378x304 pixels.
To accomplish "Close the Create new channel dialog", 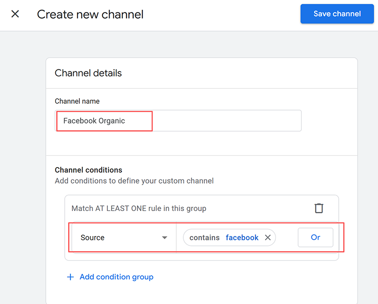I will tap(15, 14).
